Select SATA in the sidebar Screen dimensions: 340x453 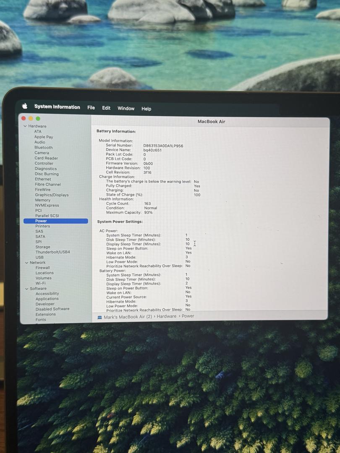(40, 237)
